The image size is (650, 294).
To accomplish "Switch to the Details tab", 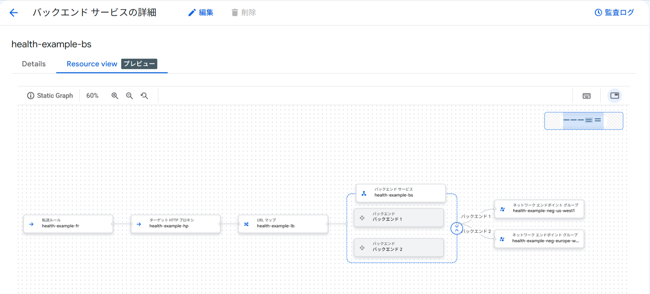I will point(34,64).
